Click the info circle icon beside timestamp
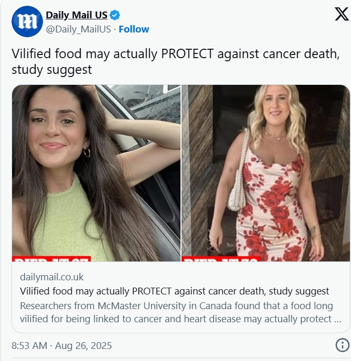This screenshot has width=351, height=361. click(343, 345)
